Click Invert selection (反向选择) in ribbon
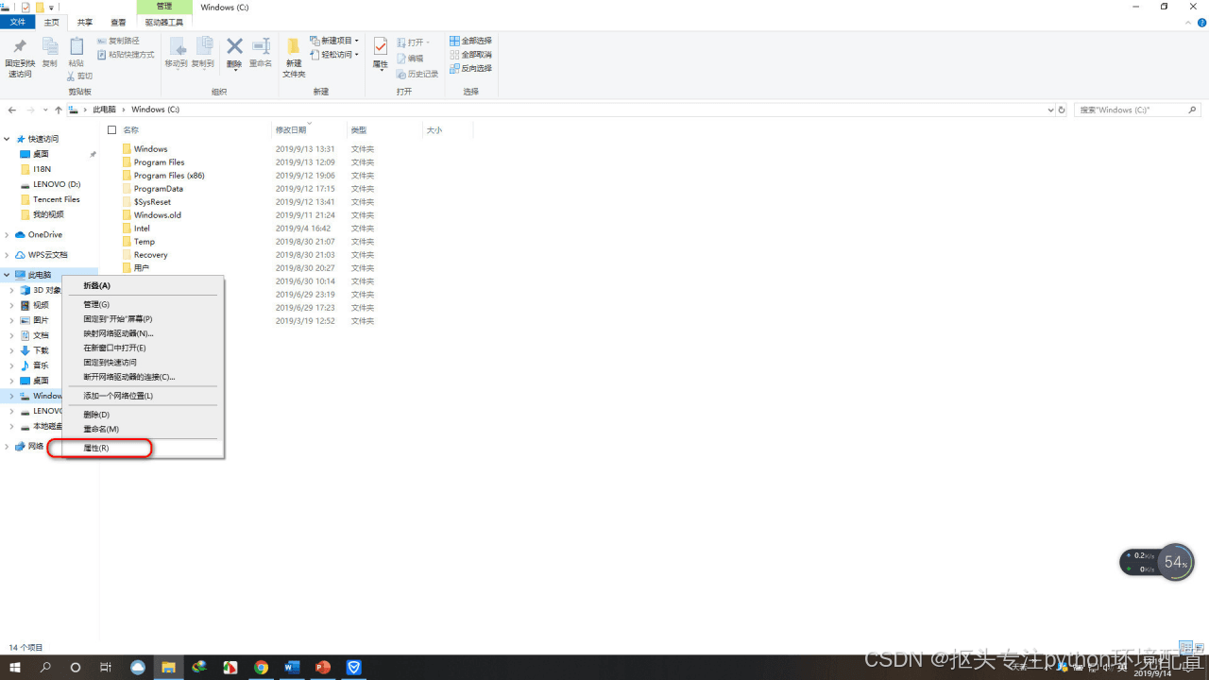This screenshot has width=1209, height=680. 470,68
